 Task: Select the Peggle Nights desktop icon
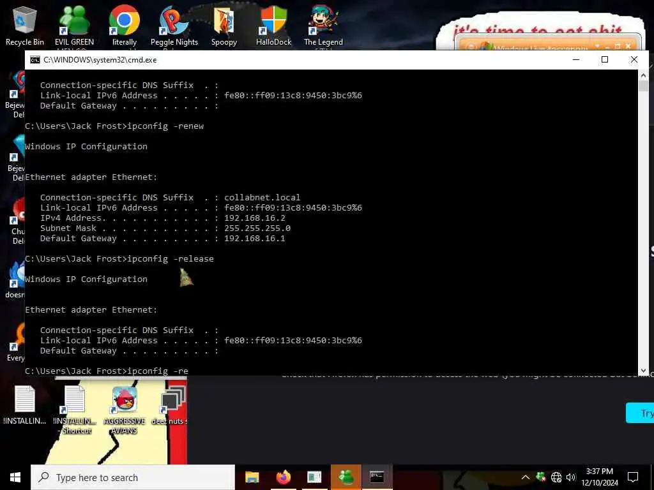tap(174, 26)
